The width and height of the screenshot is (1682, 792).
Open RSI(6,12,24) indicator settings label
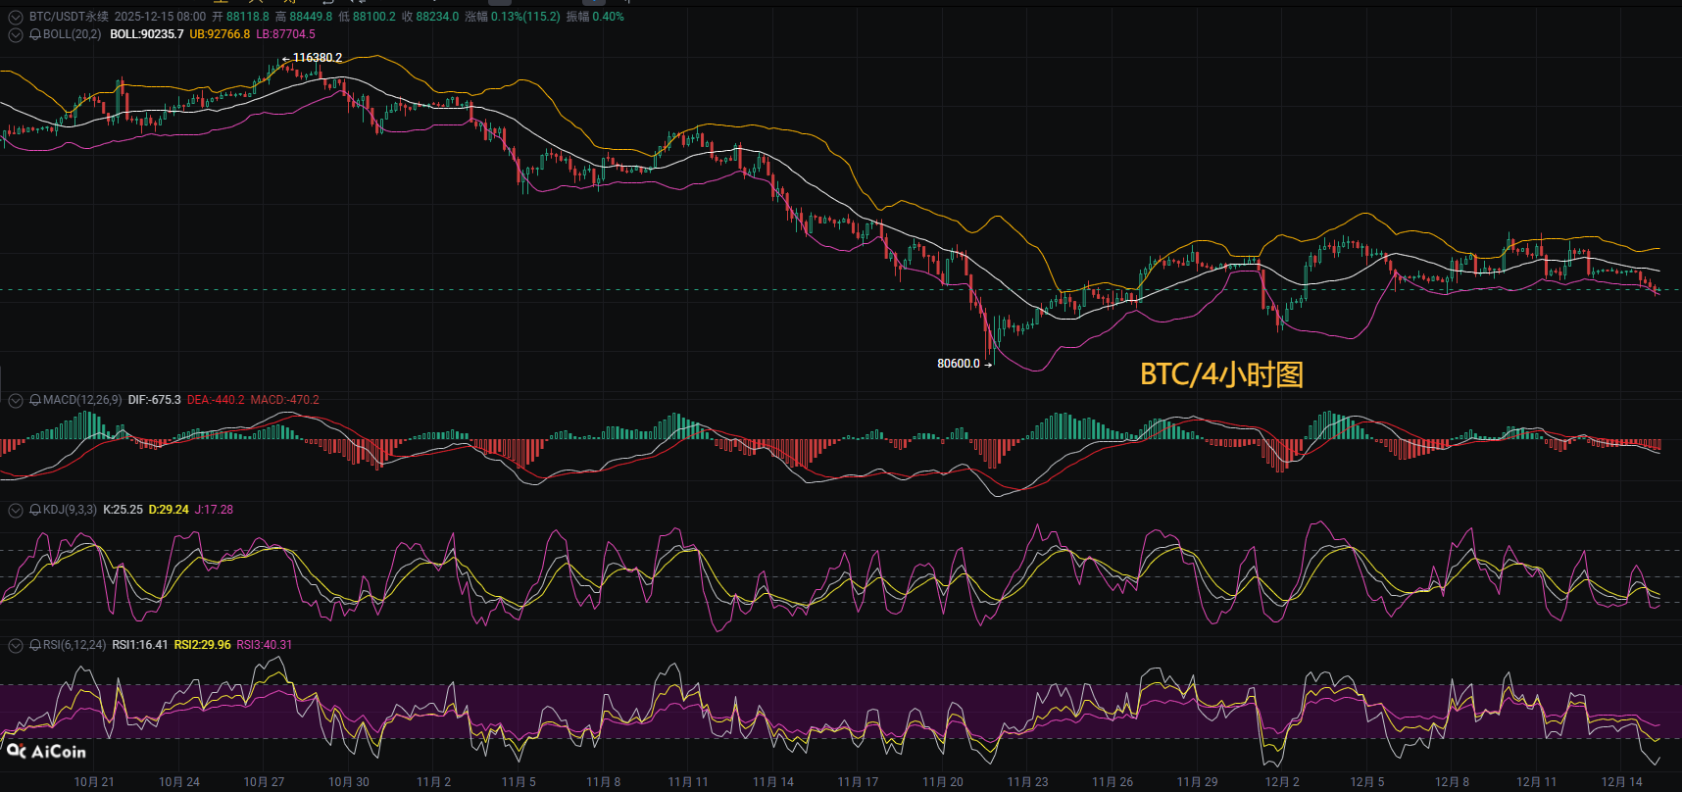point(74,645)
